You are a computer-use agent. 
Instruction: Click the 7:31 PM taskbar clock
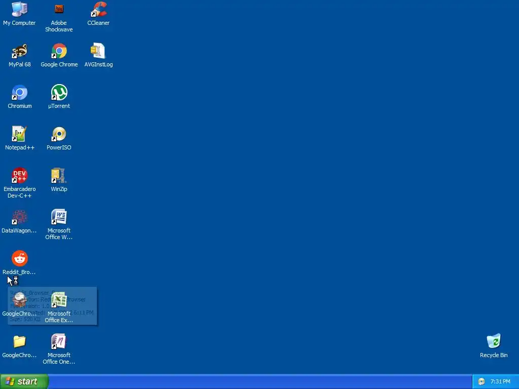pos(500,382)
